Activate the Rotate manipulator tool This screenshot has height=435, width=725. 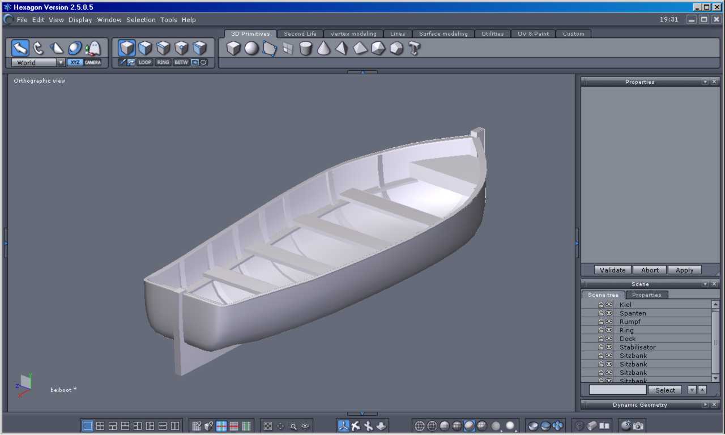(39, 48)
